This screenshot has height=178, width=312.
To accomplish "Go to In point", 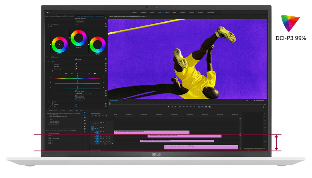I will click(x=180, y=107).
